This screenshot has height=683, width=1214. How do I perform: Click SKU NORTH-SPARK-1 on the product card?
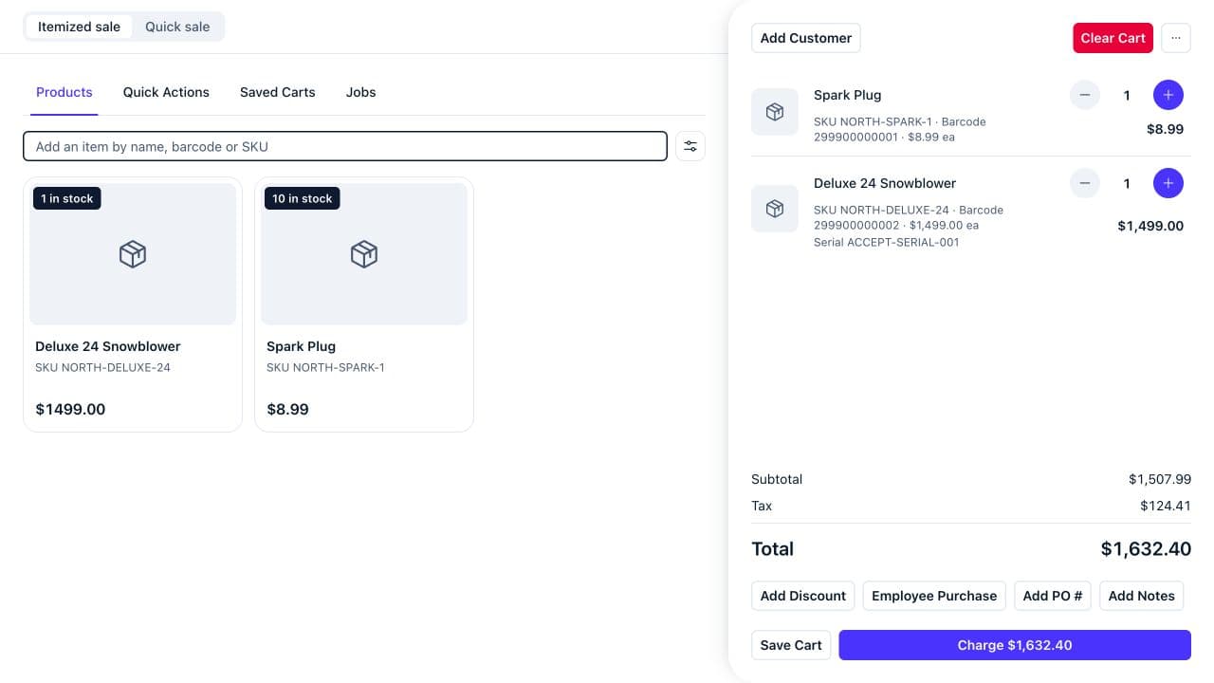point(325,367)
